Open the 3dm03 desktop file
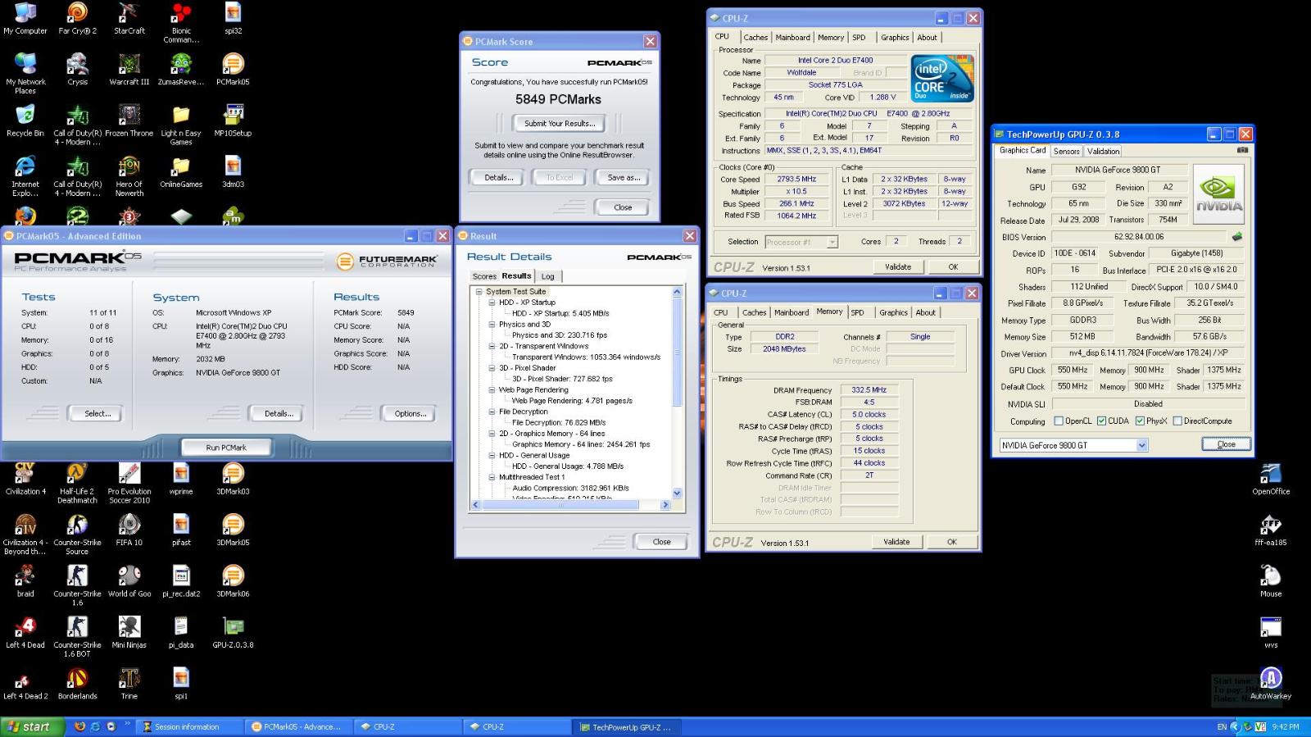Viewport: 1311px width, 737px height. [x=233, y=172]
